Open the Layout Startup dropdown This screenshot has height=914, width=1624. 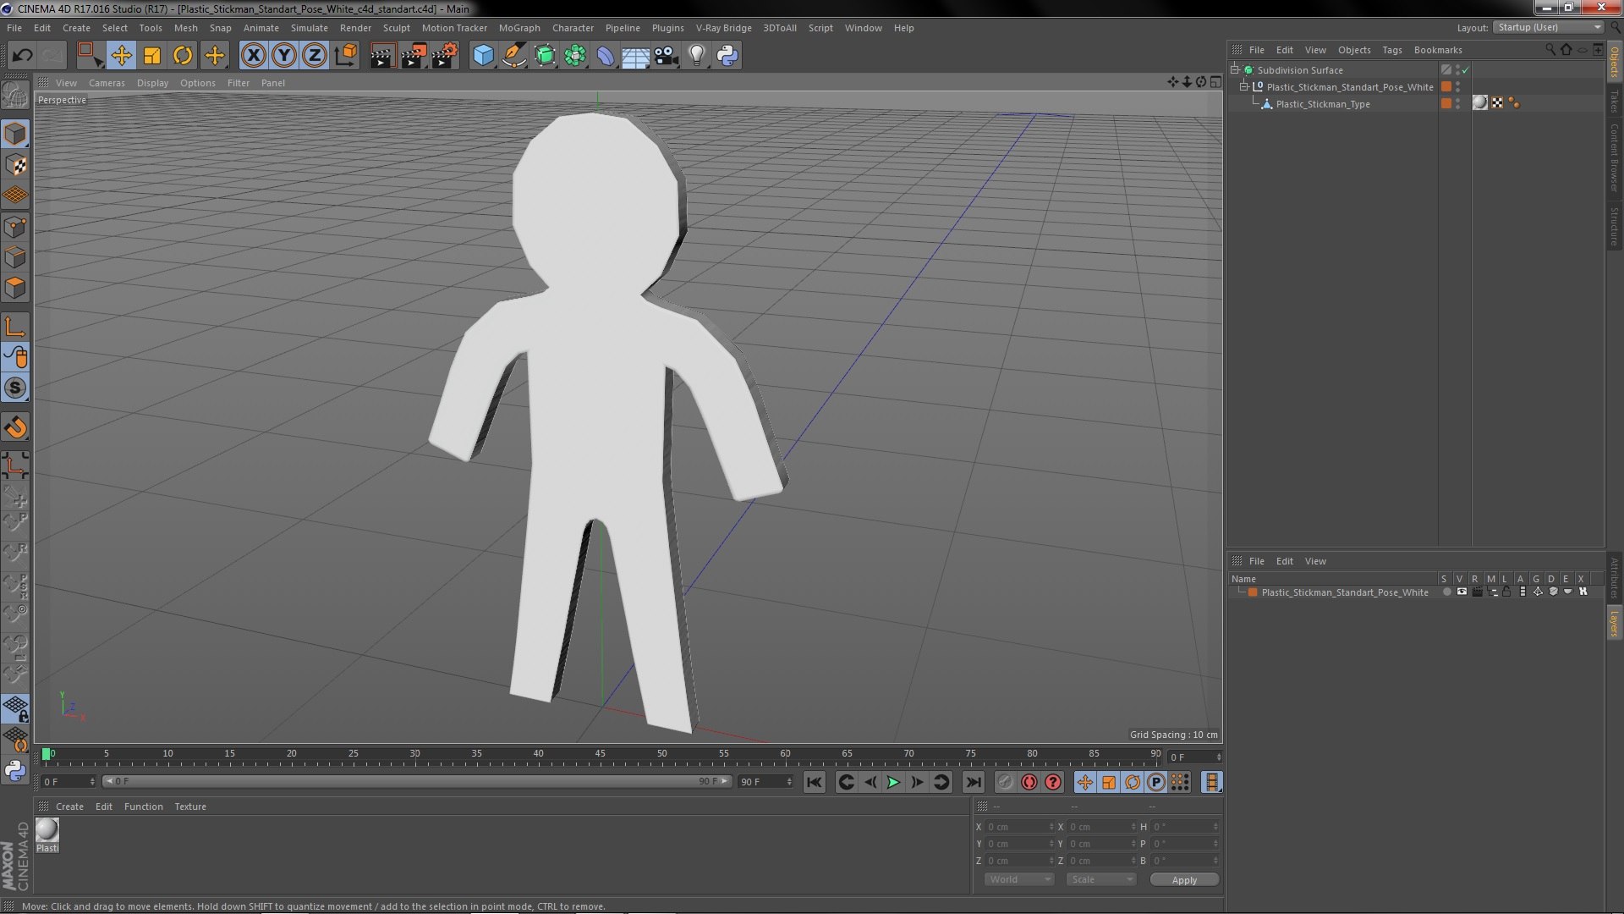pyautogui.click(x=1548, y=28)
